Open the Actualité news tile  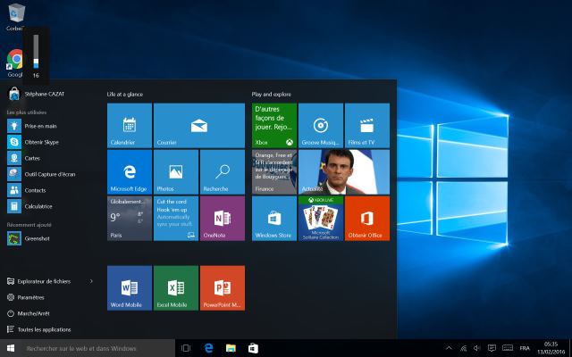(344, 171)
